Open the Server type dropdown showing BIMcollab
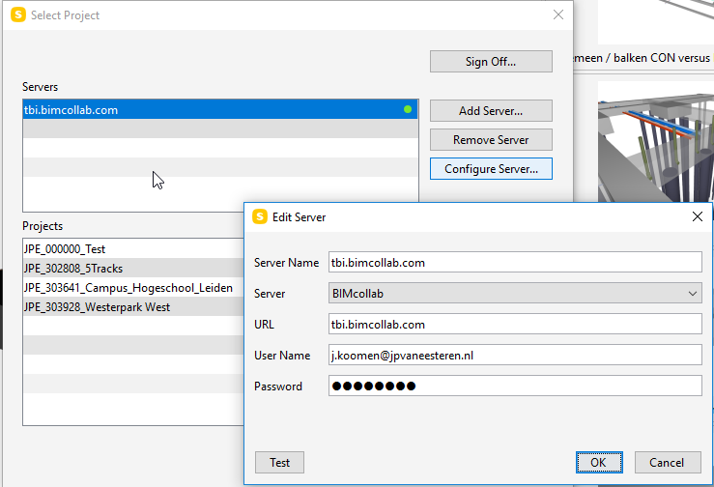714x487 pixels. [515, 294]
